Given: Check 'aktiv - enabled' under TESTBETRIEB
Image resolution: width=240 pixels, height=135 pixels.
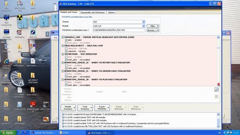Looking at the screenshot, I should pos(66,57).
